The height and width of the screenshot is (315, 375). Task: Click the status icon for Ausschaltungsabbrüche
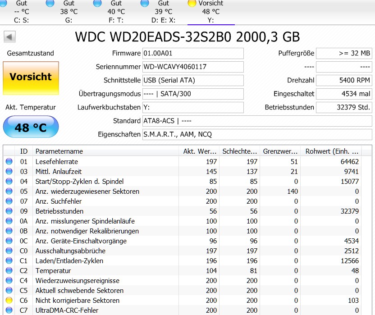pyautogui.click(x=9, y=251)
